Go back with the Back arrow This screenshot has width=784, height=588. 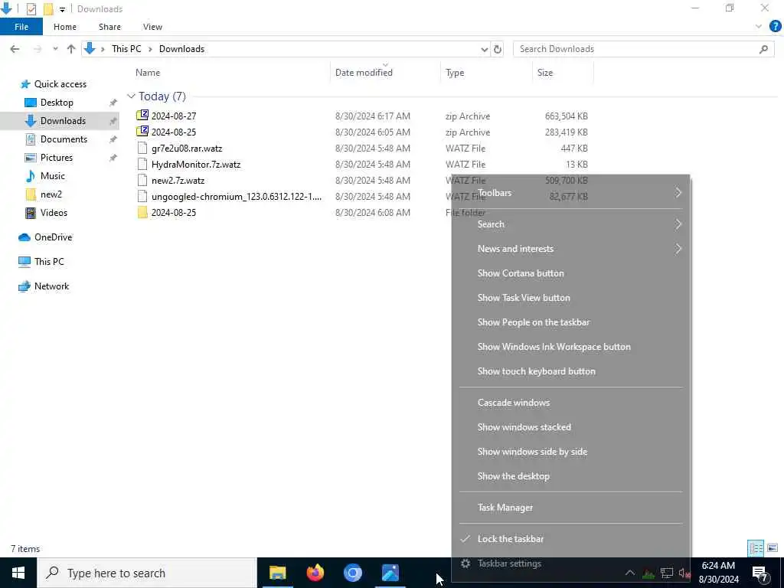pyautogui.click(x=15, y=49)
